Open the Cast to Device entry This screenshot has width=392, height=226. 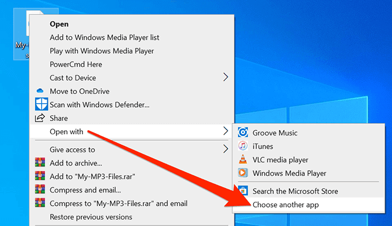[x=73, y=78]
